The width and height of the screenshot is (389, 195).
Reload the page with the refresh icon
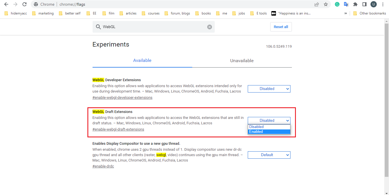pos(24,4)
